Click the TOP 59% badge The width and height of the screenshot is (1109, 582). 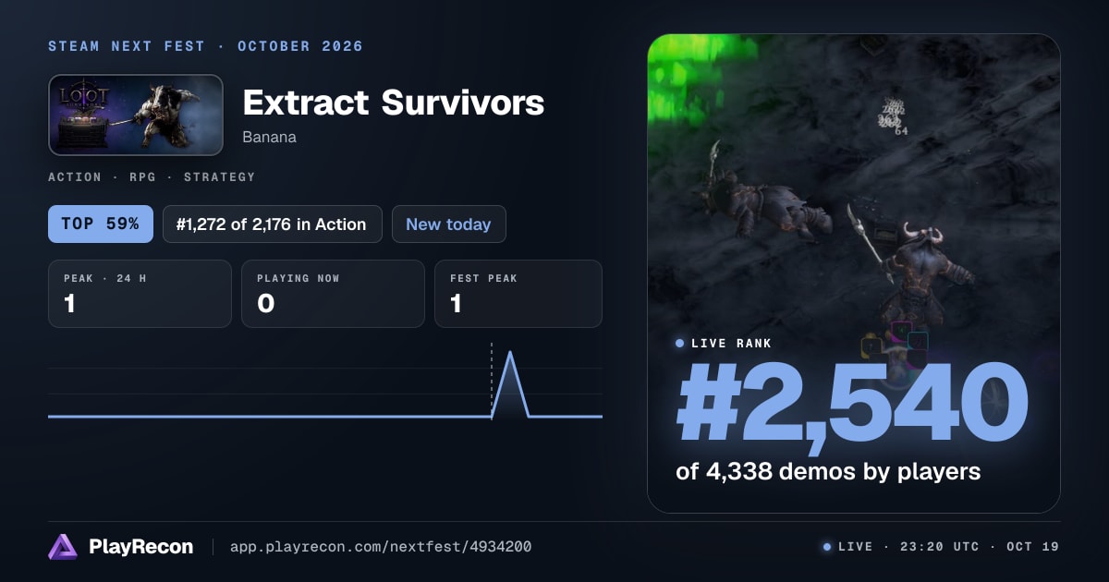point(101,224)
